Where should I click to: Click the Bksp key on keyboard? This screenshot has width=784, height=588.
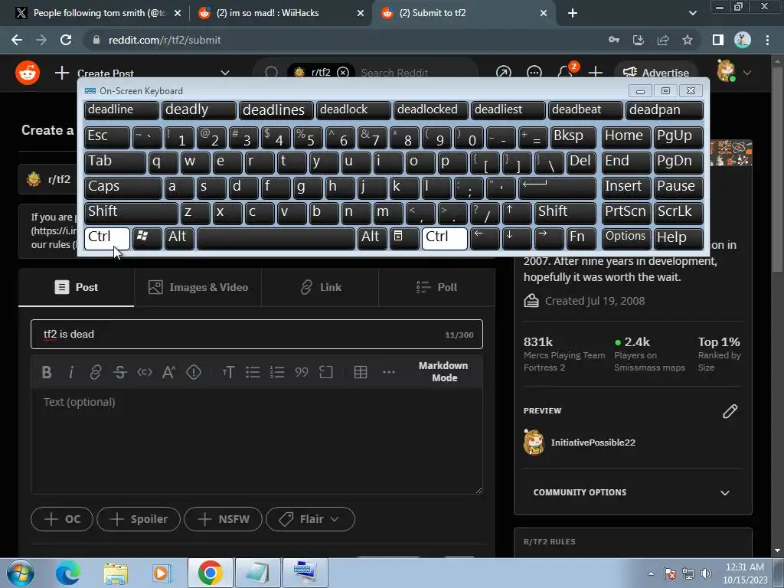573,137
